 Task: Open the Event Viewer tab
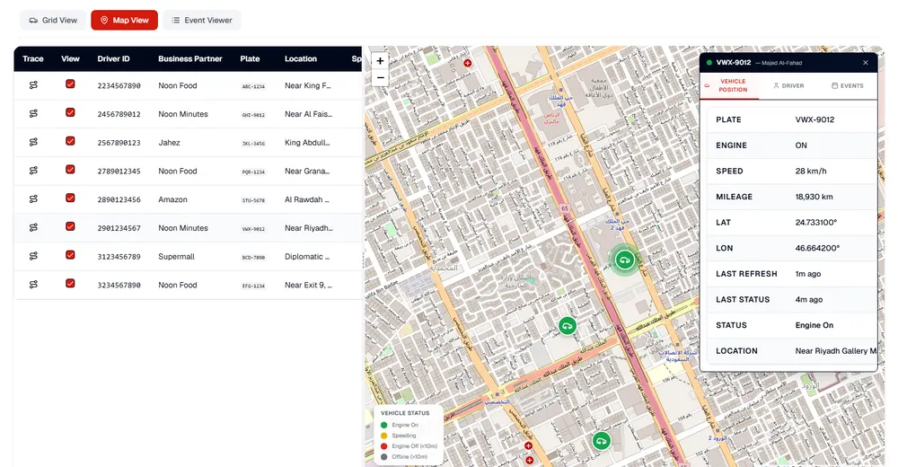point(201,20)
